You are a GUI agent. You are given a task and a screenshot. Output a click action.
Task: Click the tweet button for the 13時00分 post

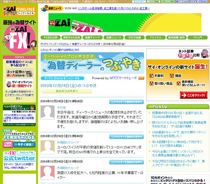point(127,102)
